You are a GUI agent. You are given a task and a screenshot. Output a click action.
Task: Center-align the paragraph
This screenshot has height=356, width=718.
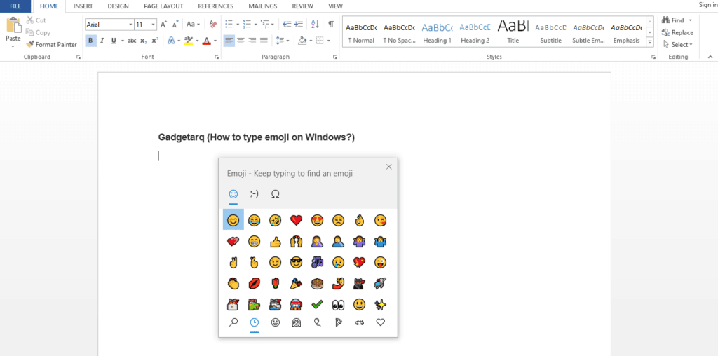pyautogui.click(x=241, y=41)
